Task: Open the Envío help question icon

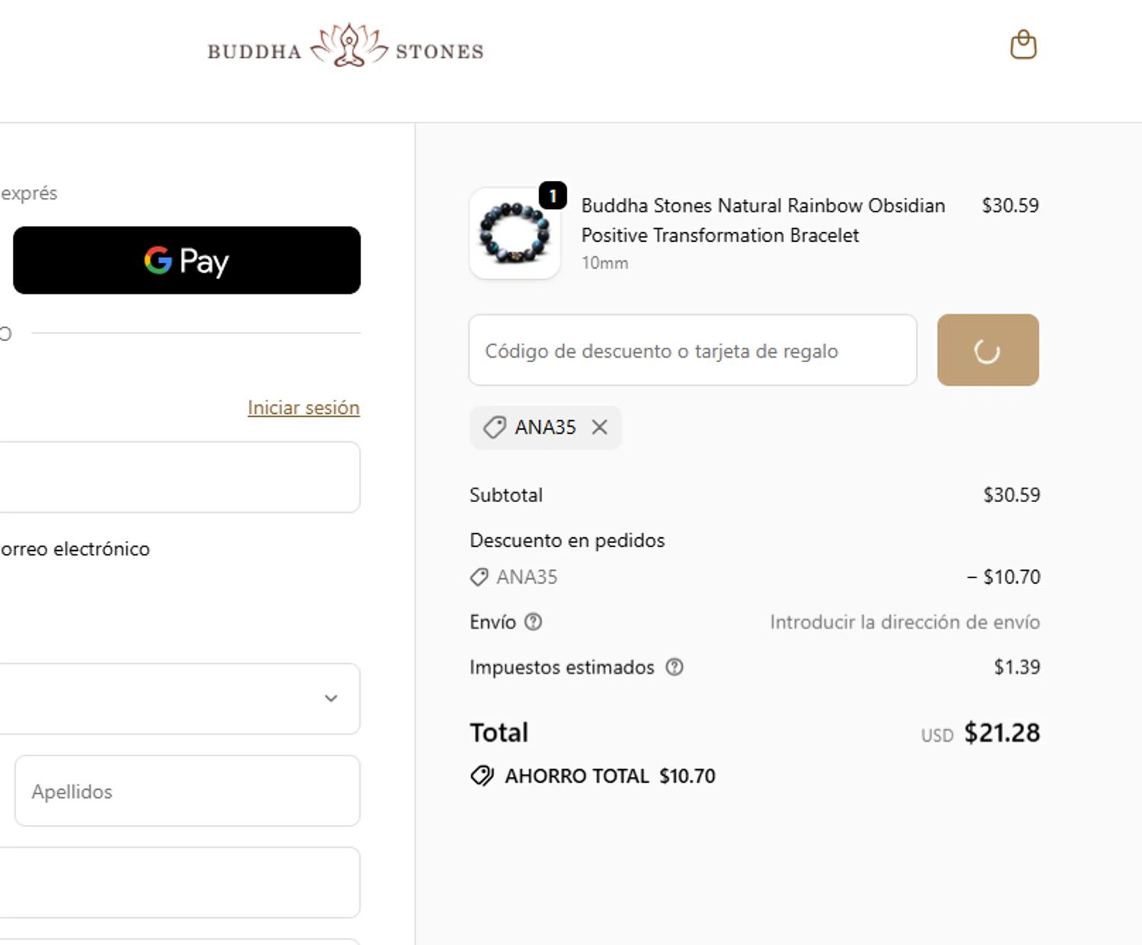Action: 534,622
